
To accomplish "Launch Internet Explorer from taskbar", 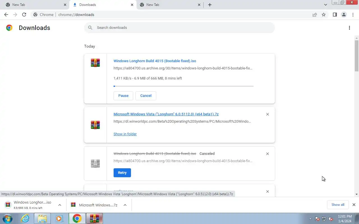I will click(25, 218).
